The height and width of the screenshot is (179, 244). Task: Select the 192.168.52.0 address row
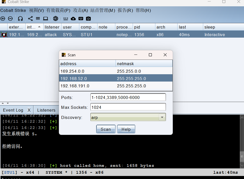(116, 78)
